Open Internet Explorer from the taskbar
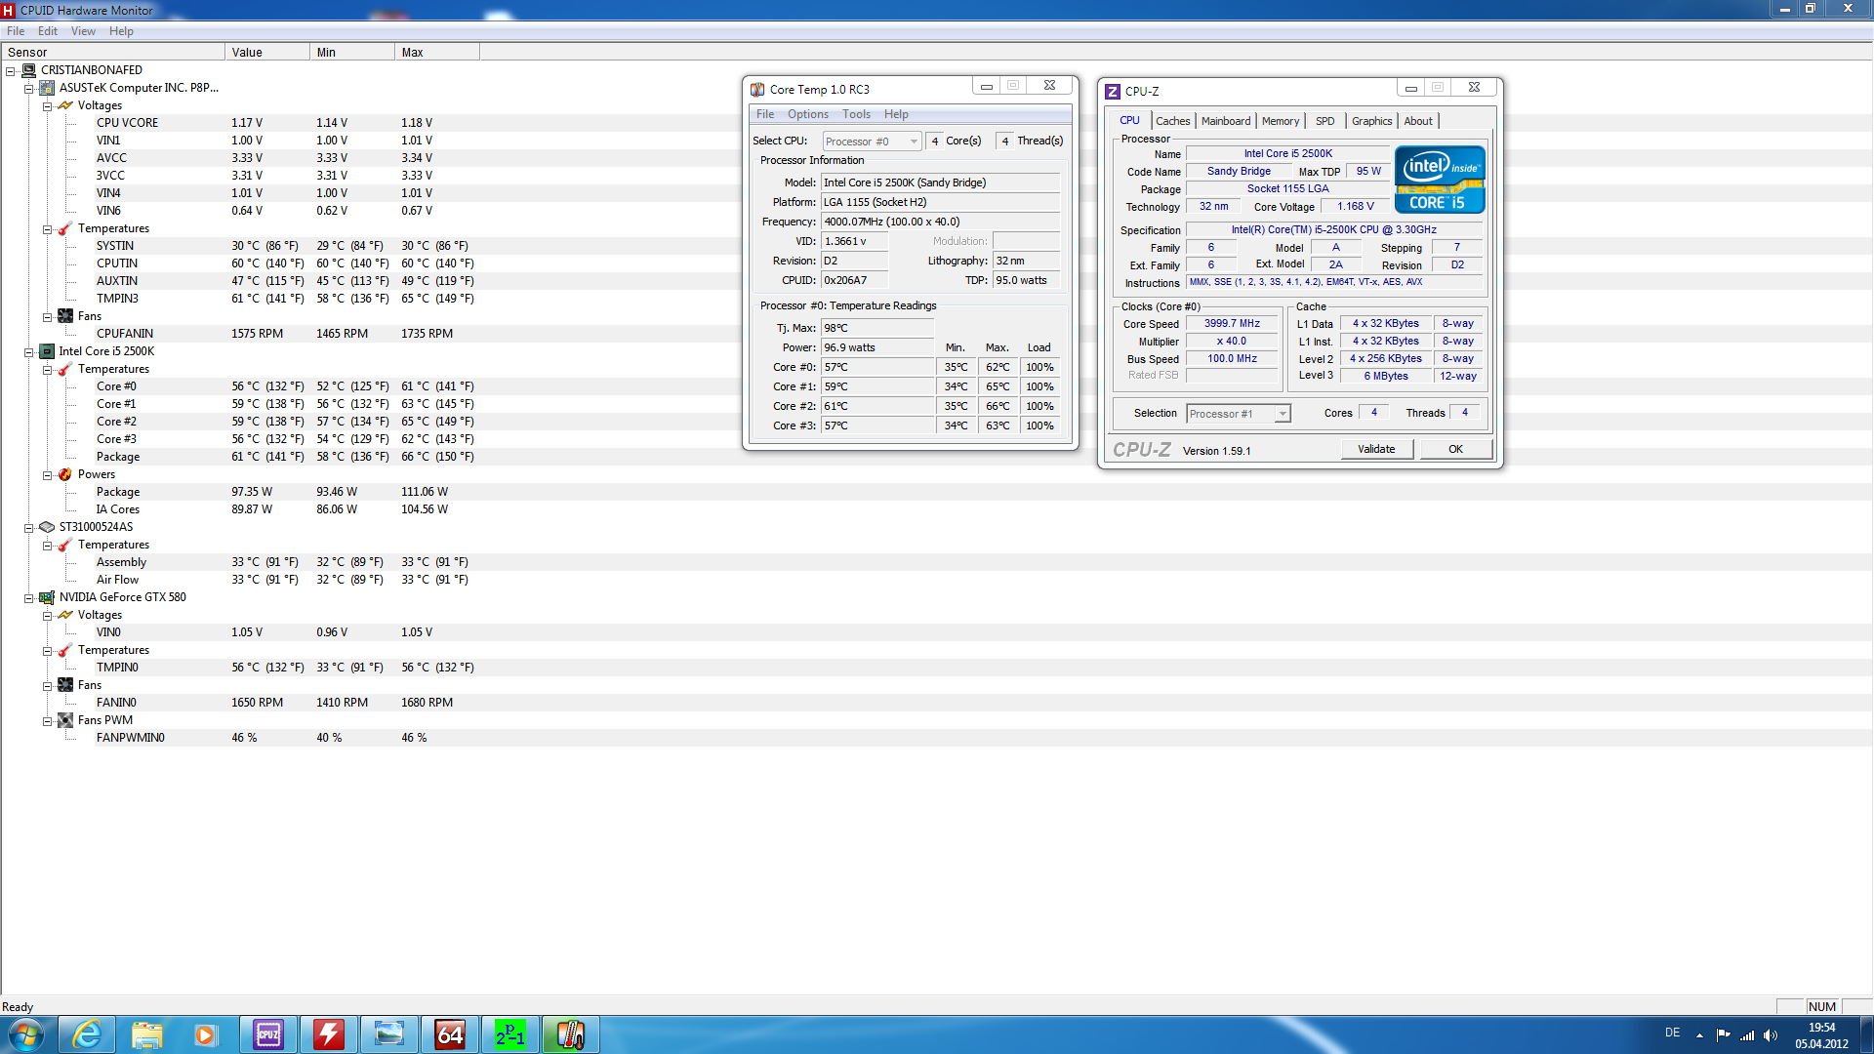This screenshot has height=1054, width=1874. pyautogui.click(x=87, y=1034)
